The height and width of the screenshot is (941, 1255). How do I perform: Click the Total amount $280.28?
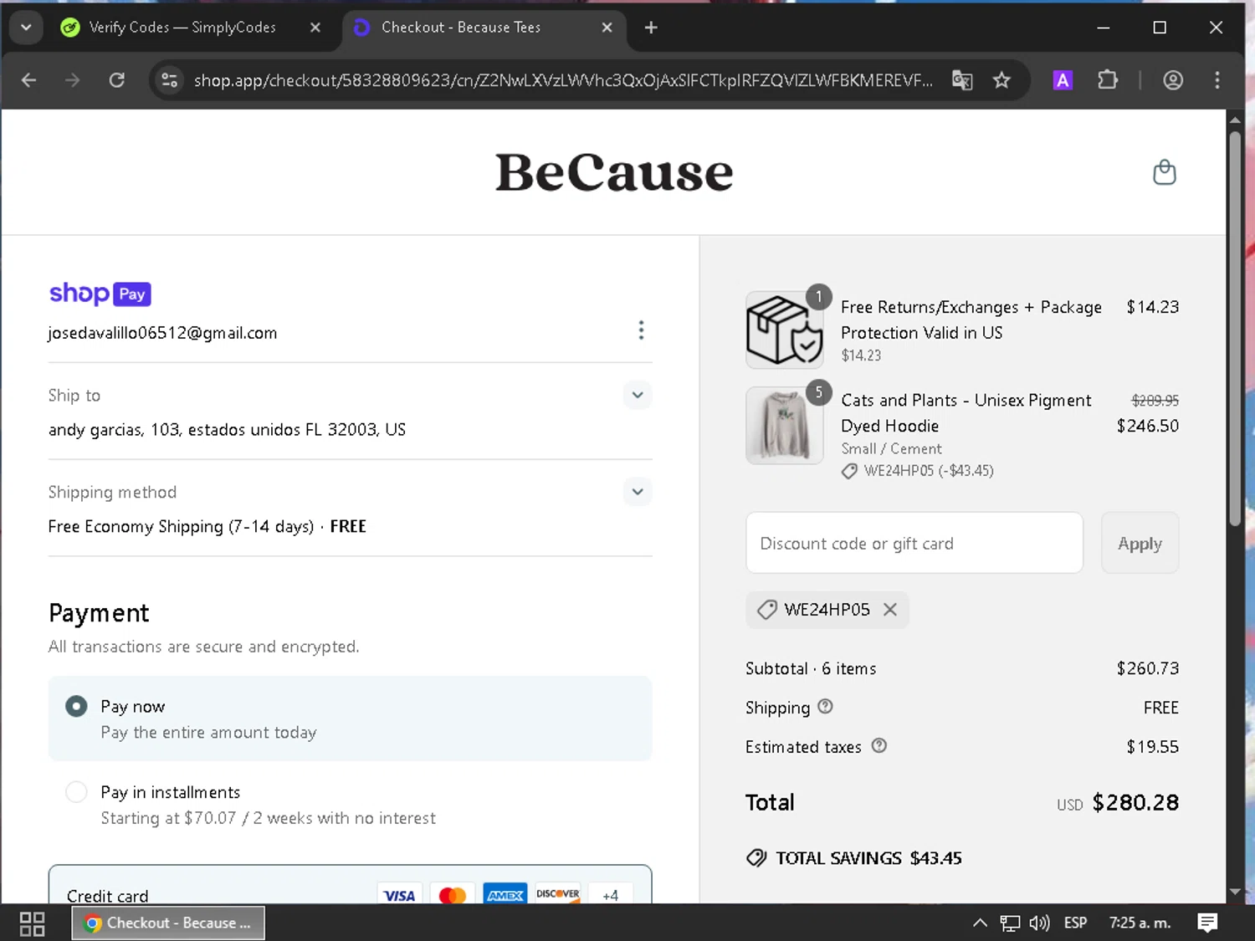(x=1135, y=802)
